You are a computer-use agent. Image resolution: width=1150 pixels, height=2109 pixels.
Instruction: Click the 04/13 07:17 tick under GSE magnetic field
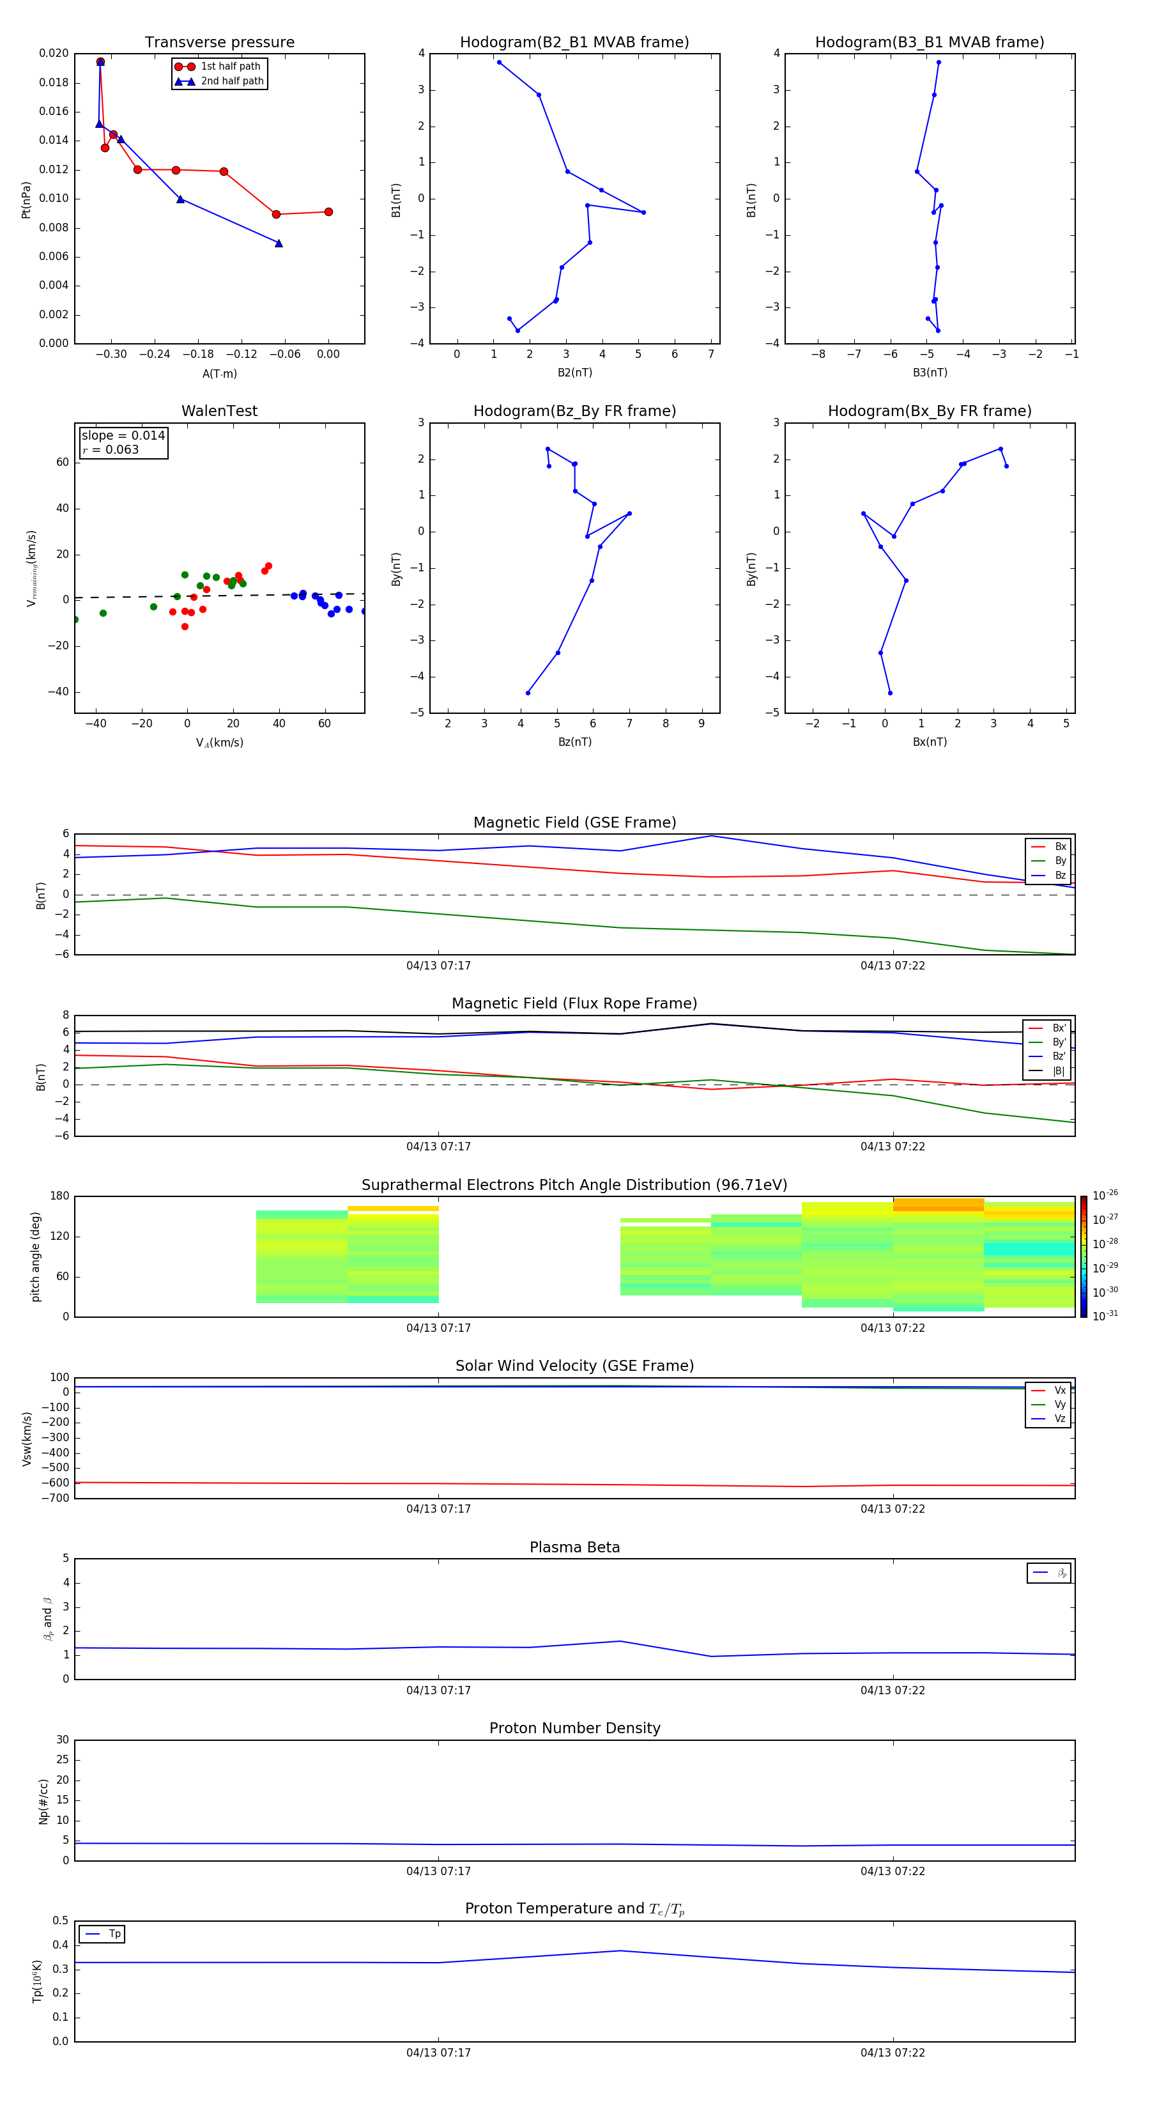coord(439,966)
